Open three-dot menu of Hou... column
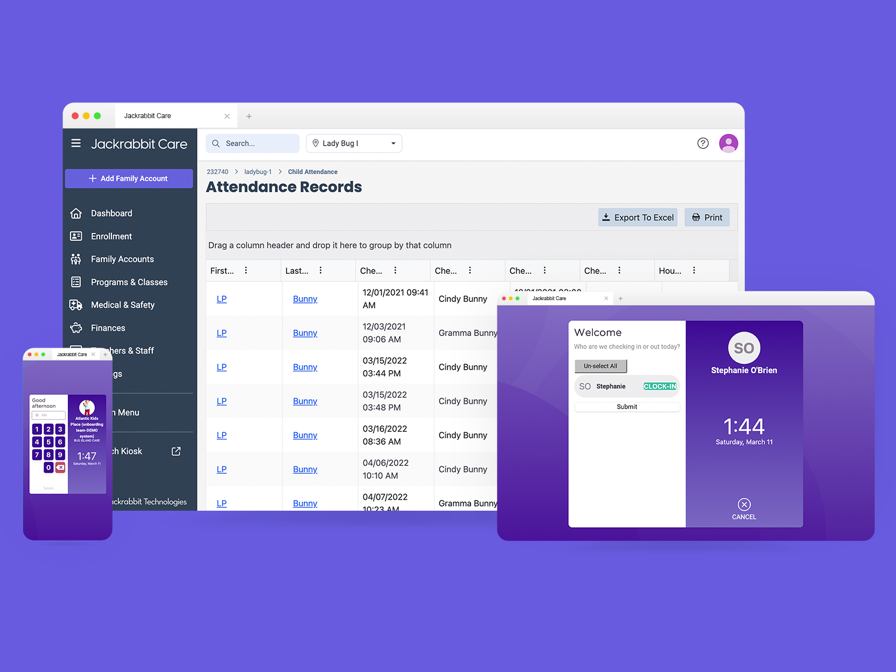Viewport: 896px width, 672px height. coord(694,270)
